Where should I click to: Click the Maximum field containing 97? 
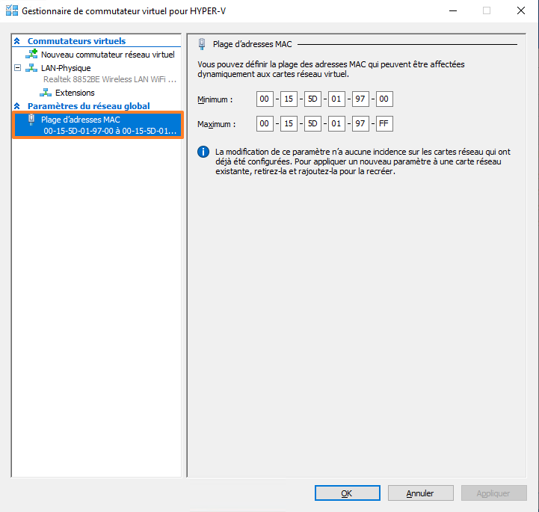coord(361,124)
